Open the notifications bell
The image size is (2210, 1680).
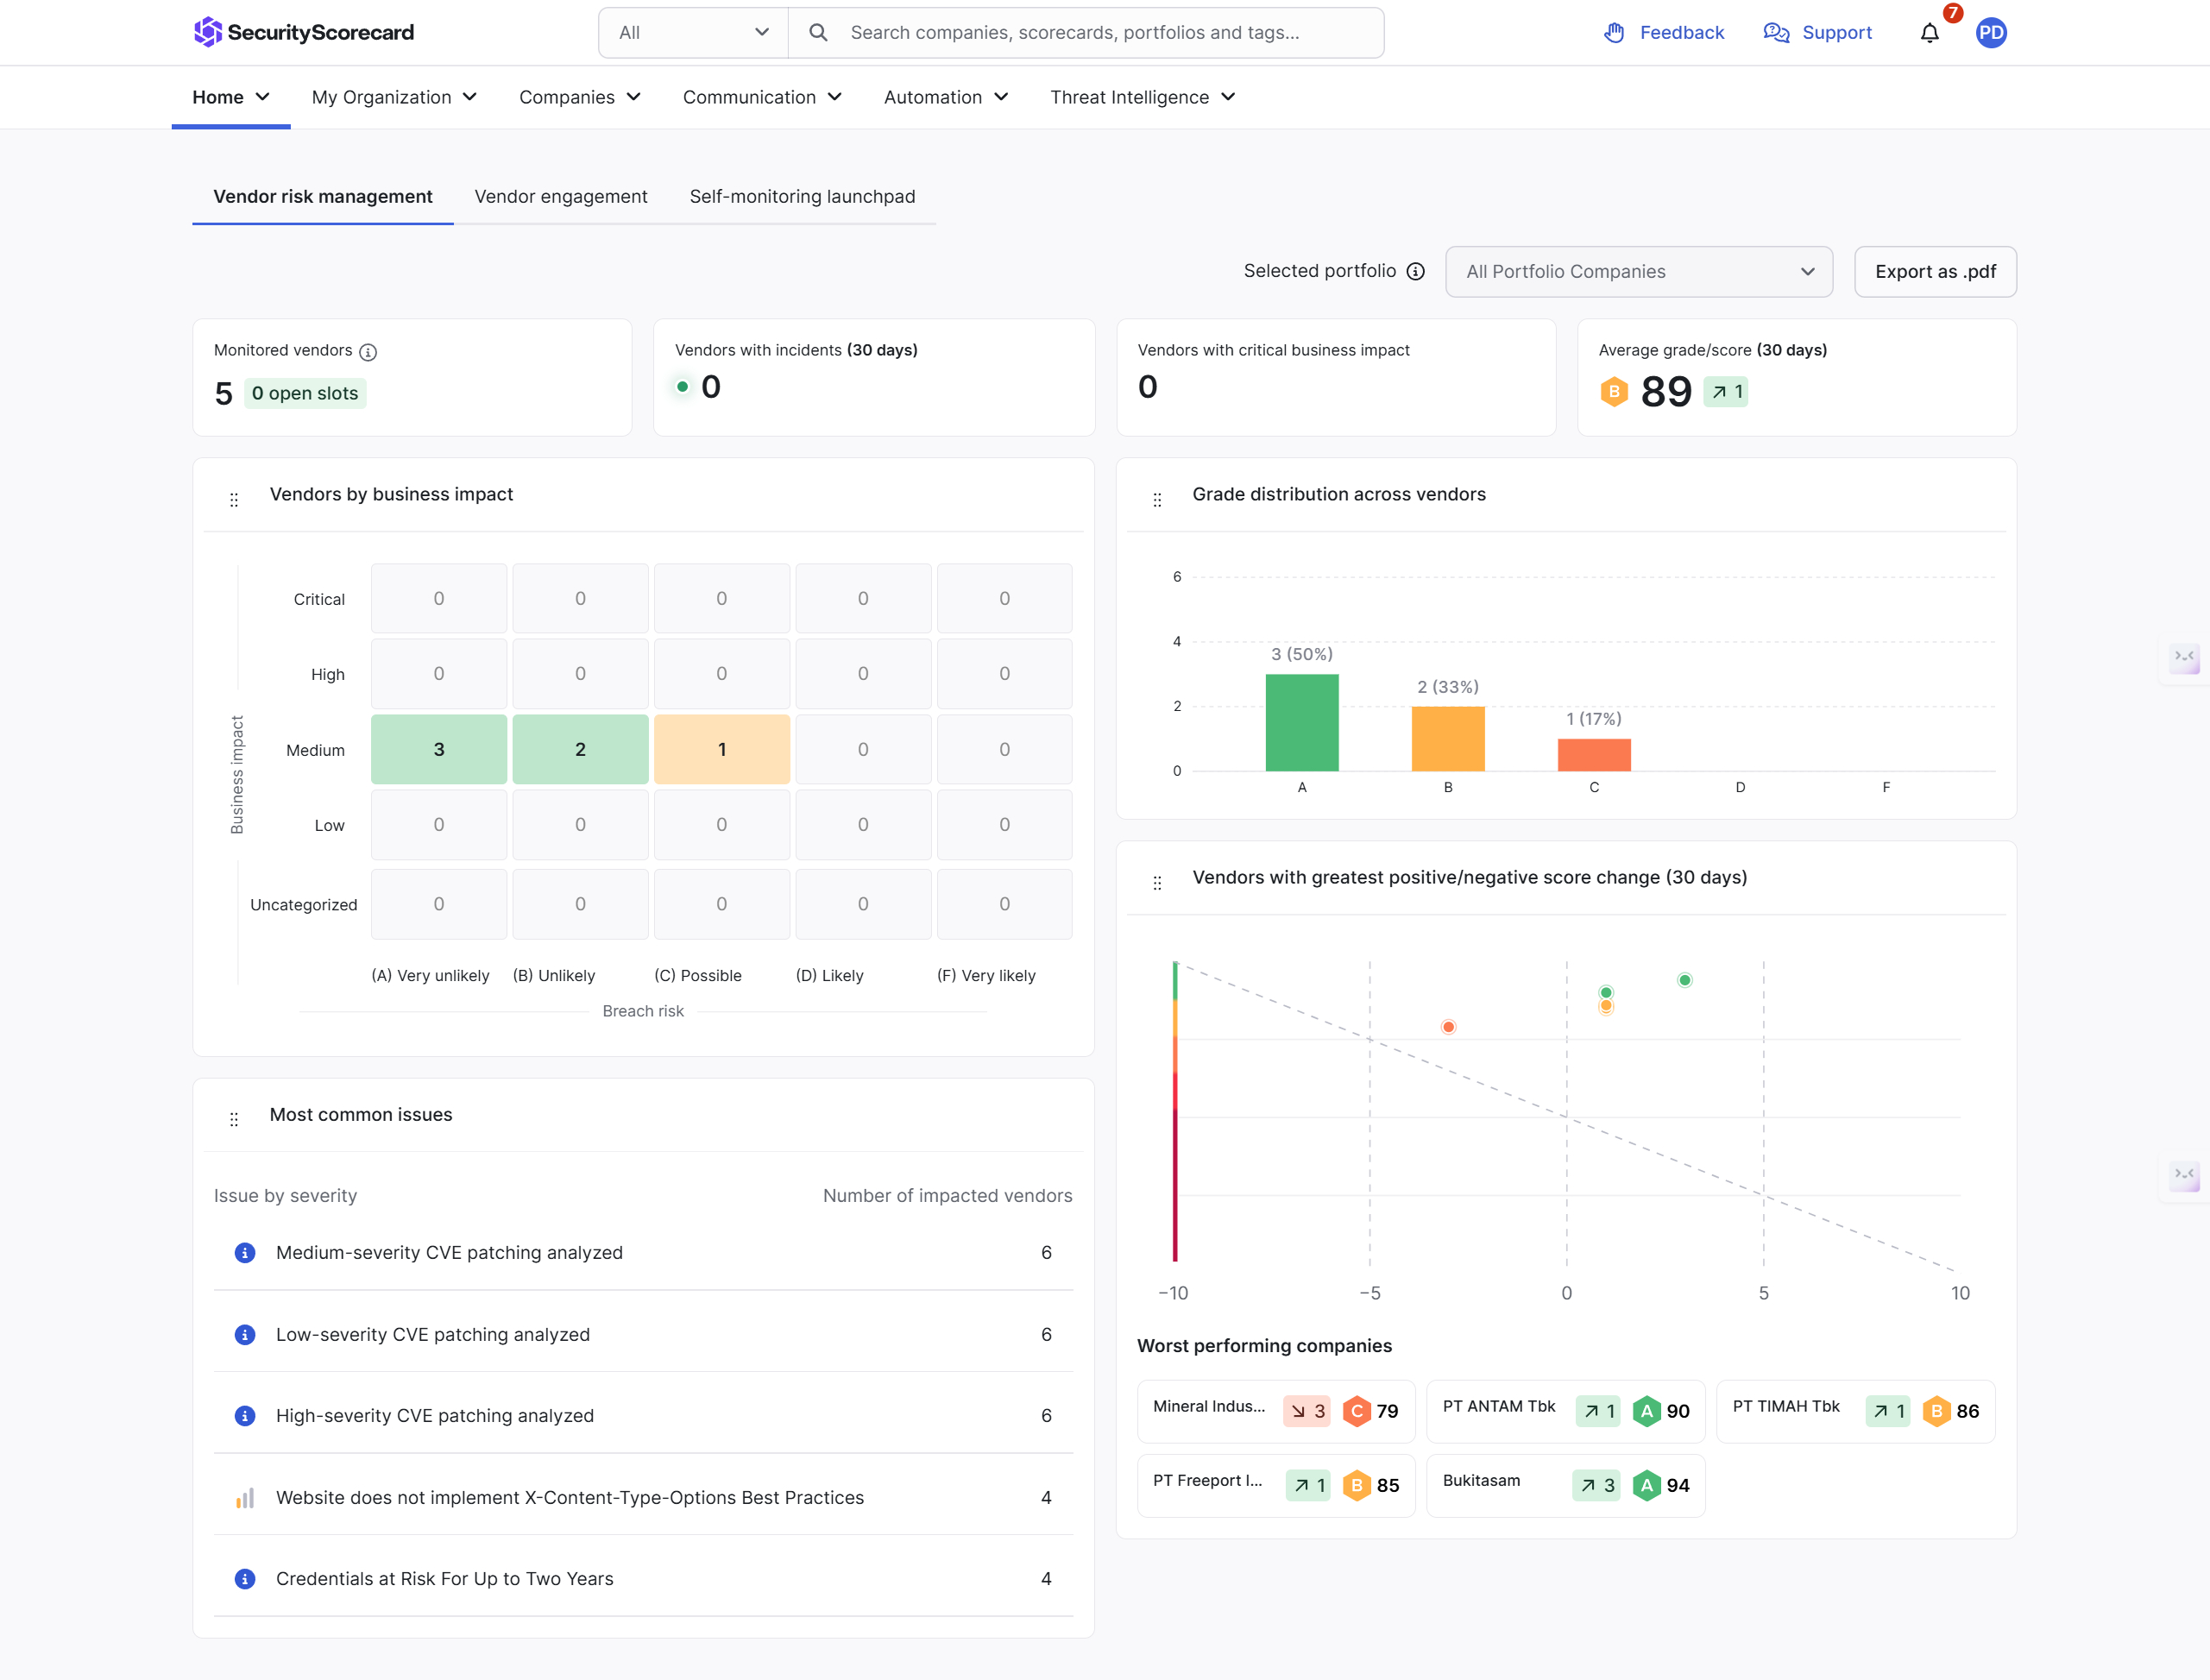tap(1929, 33)
